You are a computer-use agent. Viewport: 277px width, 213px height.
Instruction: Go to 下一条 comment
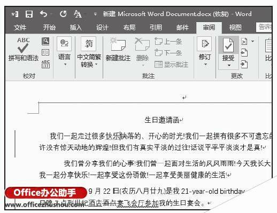tap(168, 53)
